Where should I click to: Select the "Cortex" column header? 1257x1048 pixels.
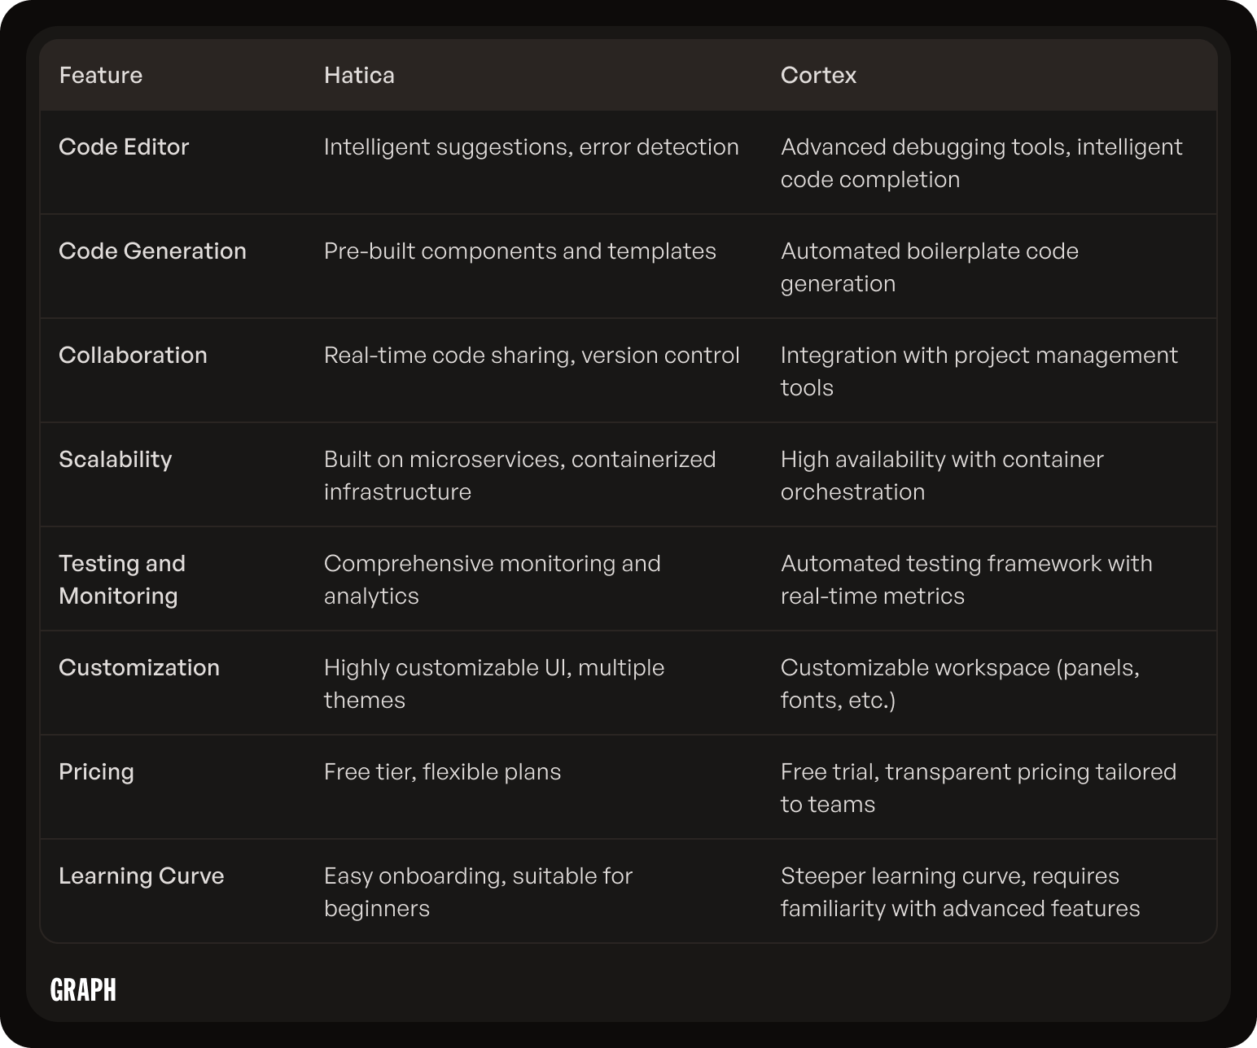(x=818, y=76)
